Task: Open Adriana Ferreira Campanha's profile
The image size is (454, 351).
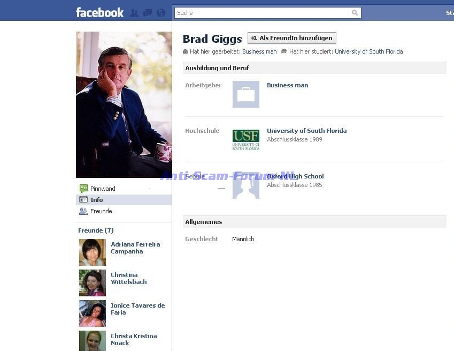Action: pos(135,248)
